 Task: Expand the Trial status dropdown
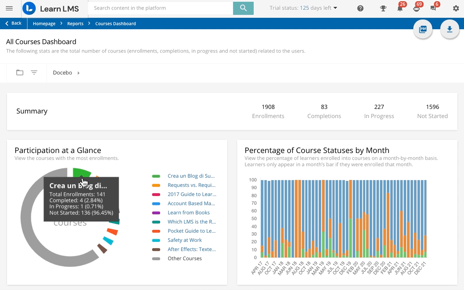(x=304, y=8)
